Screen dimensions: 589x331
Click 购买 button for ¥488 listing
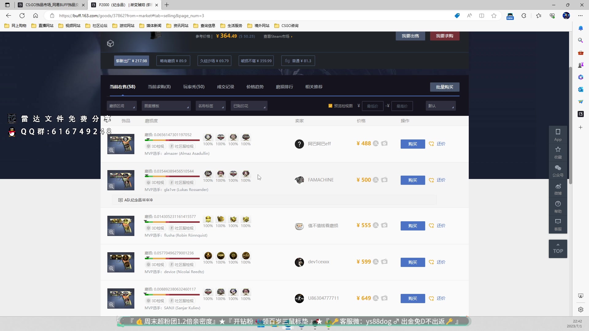point(413,144)
